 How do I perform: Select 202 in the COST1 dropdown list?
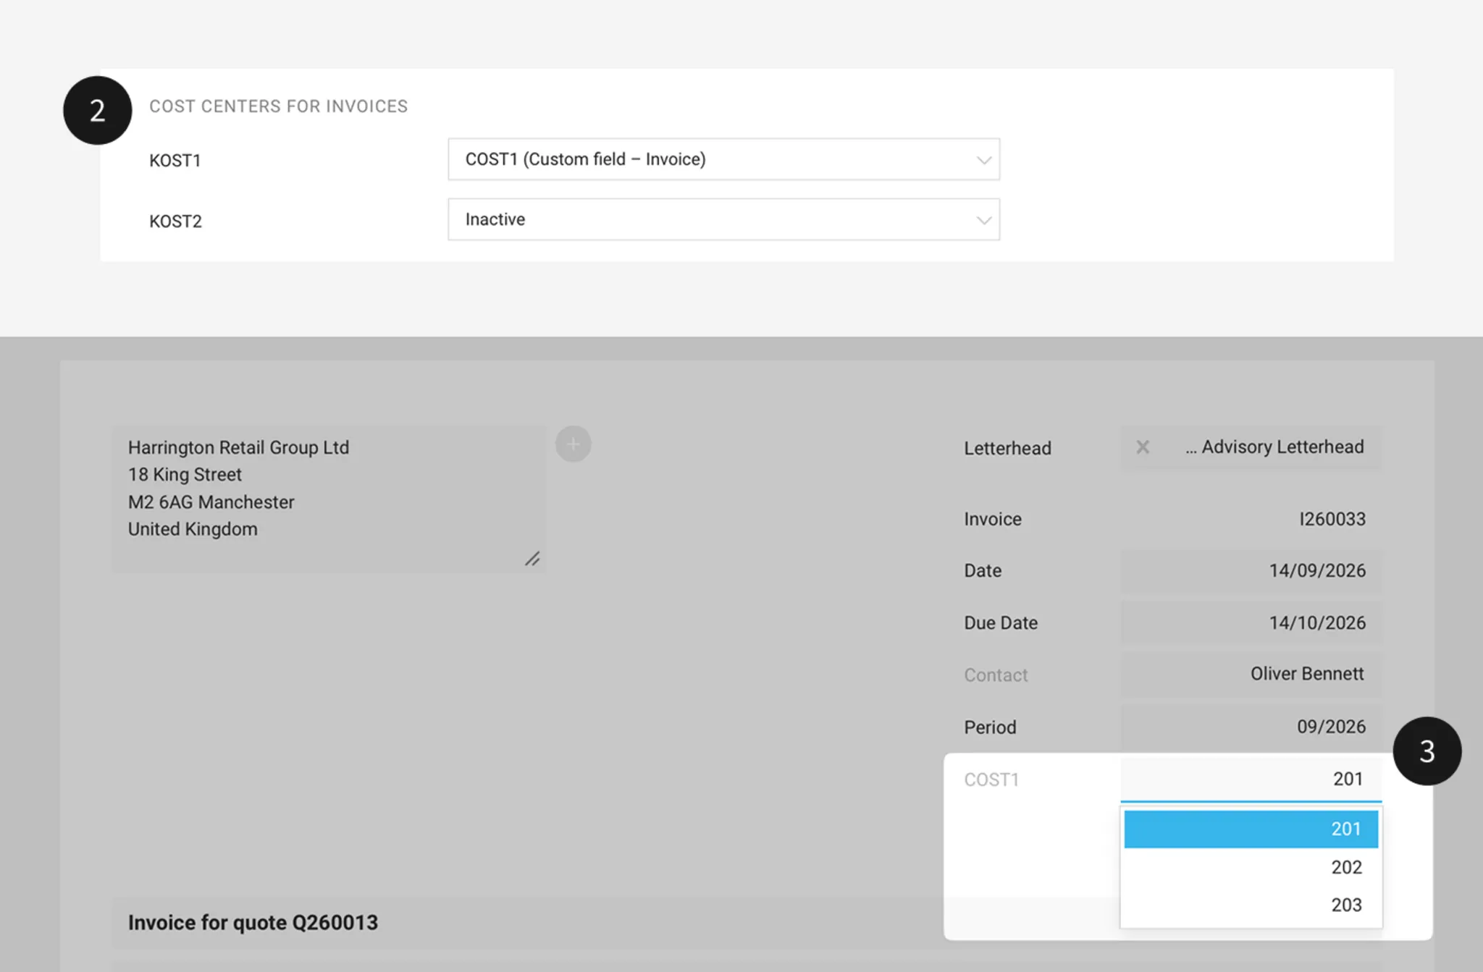(x=1251, y=867)
